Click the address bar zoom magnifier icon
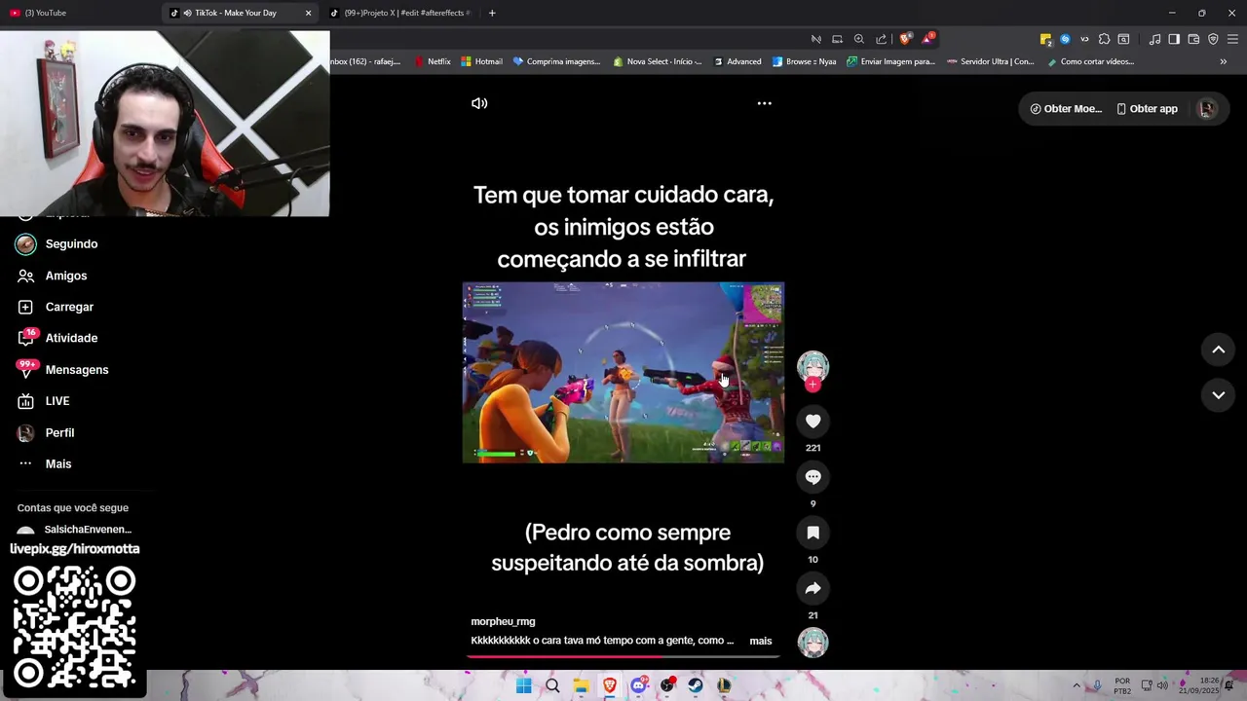The width and height of the screenshot is (1247, 701). click(x=858, y=39)
